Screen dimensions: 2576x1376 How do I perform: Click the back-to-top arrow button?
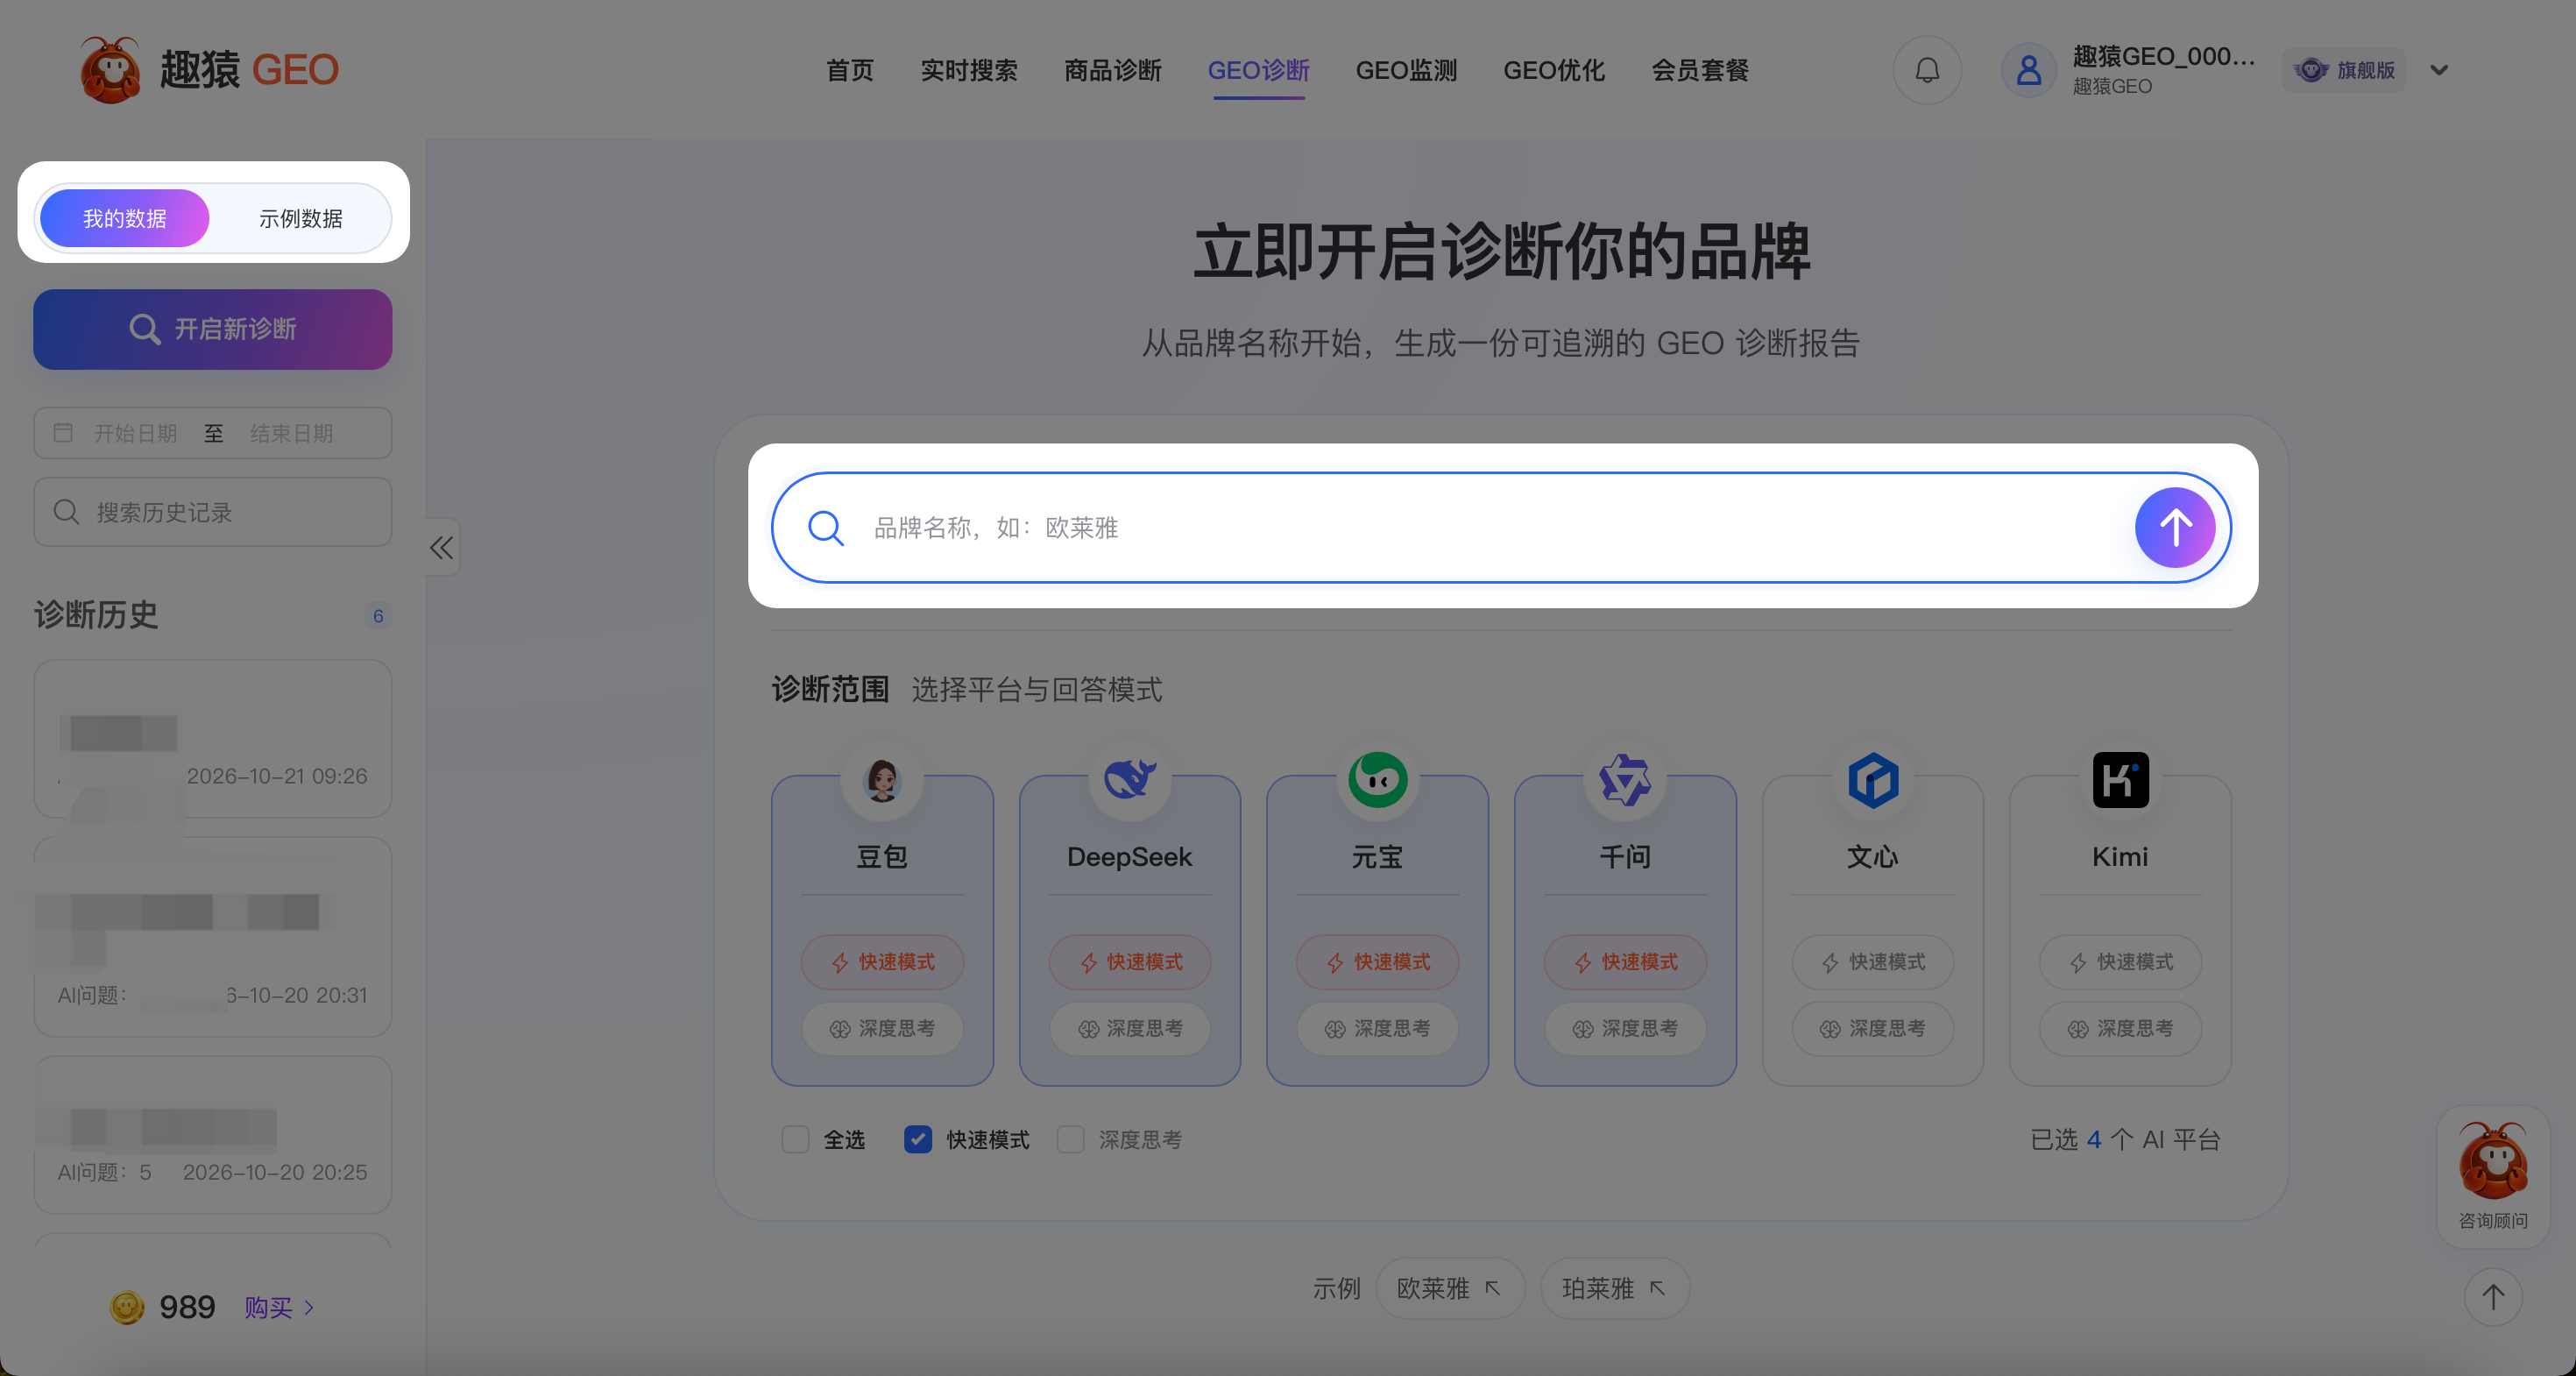click(2493, 1297)
